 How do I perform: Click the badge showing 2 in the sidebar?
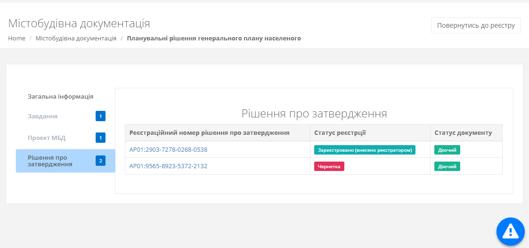100,161
